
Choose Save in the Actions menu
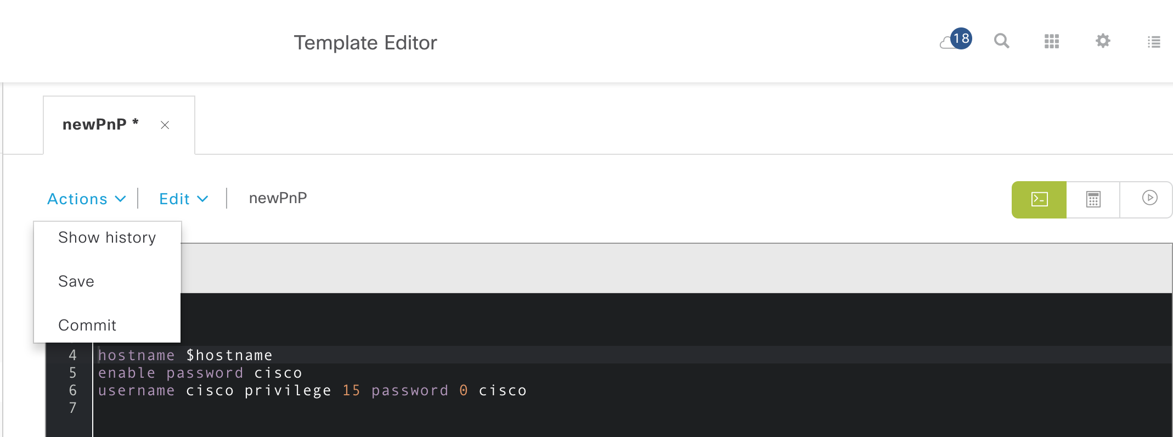(76, 281)
